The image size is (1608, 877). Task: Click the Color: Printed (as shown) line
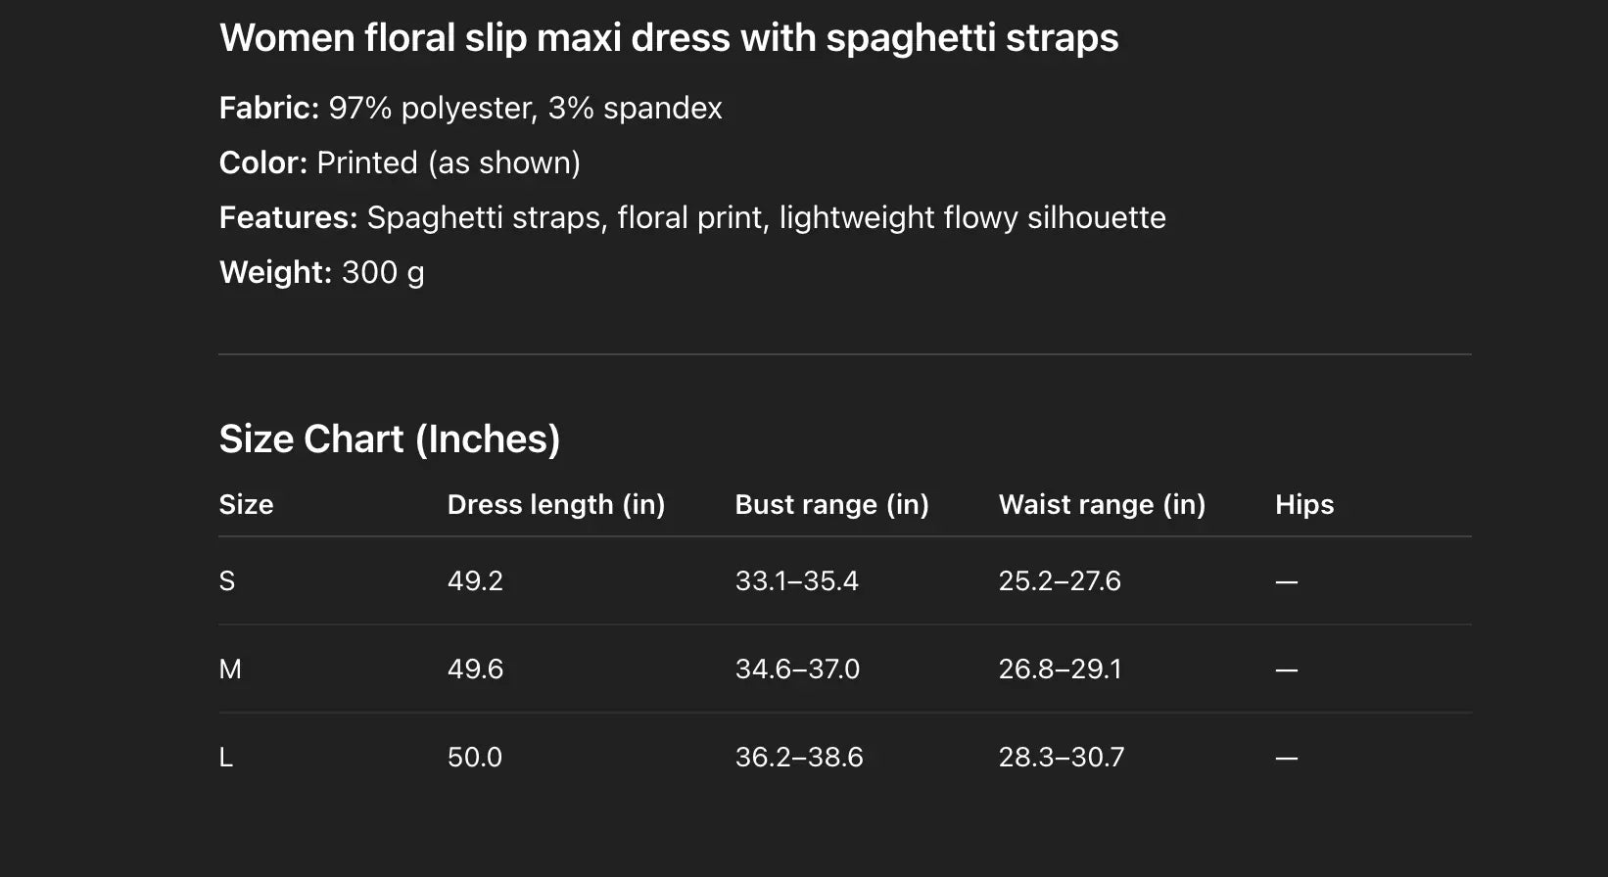pyautogui.click(x=400, y=162)
